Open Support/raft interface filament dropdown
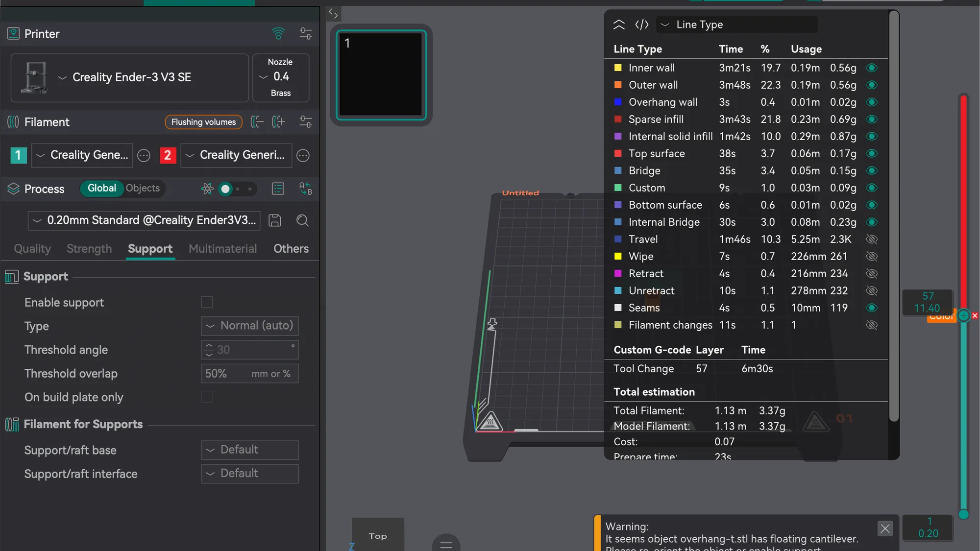This screenshot has height=551, width=980. [x=249, y=474]
